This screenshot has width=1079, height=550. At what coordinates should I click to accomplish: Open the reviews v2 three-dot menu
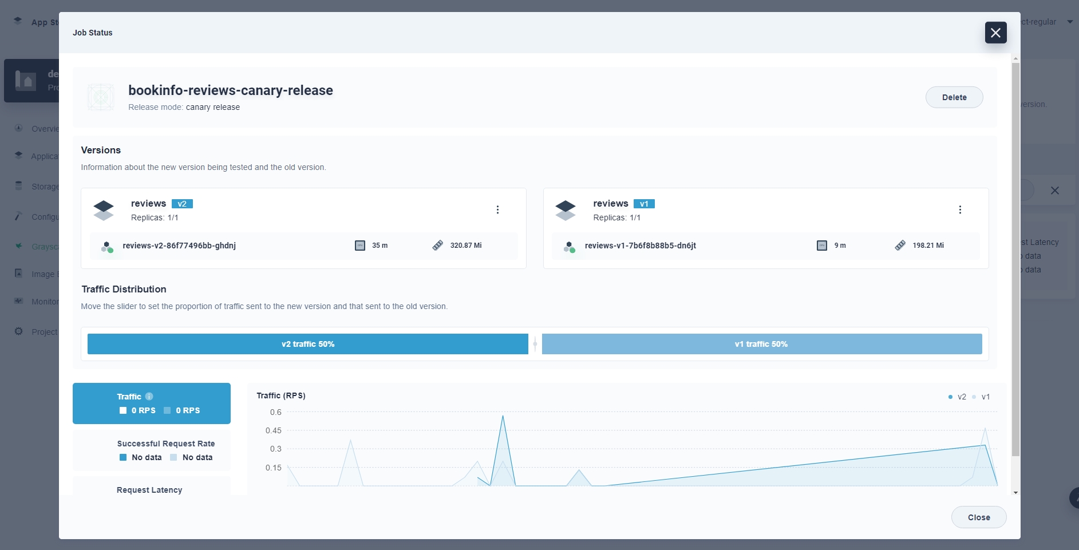pyautogui.click(x=497, y=210)
